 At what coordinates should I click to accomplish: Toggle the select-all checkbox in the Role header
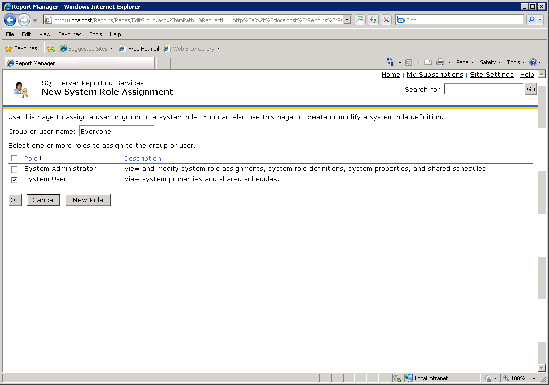point(14,158)
